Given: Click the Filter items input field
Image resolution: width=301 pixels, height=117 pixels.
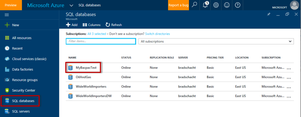Looking at the screenshot, I should [101, 41].
